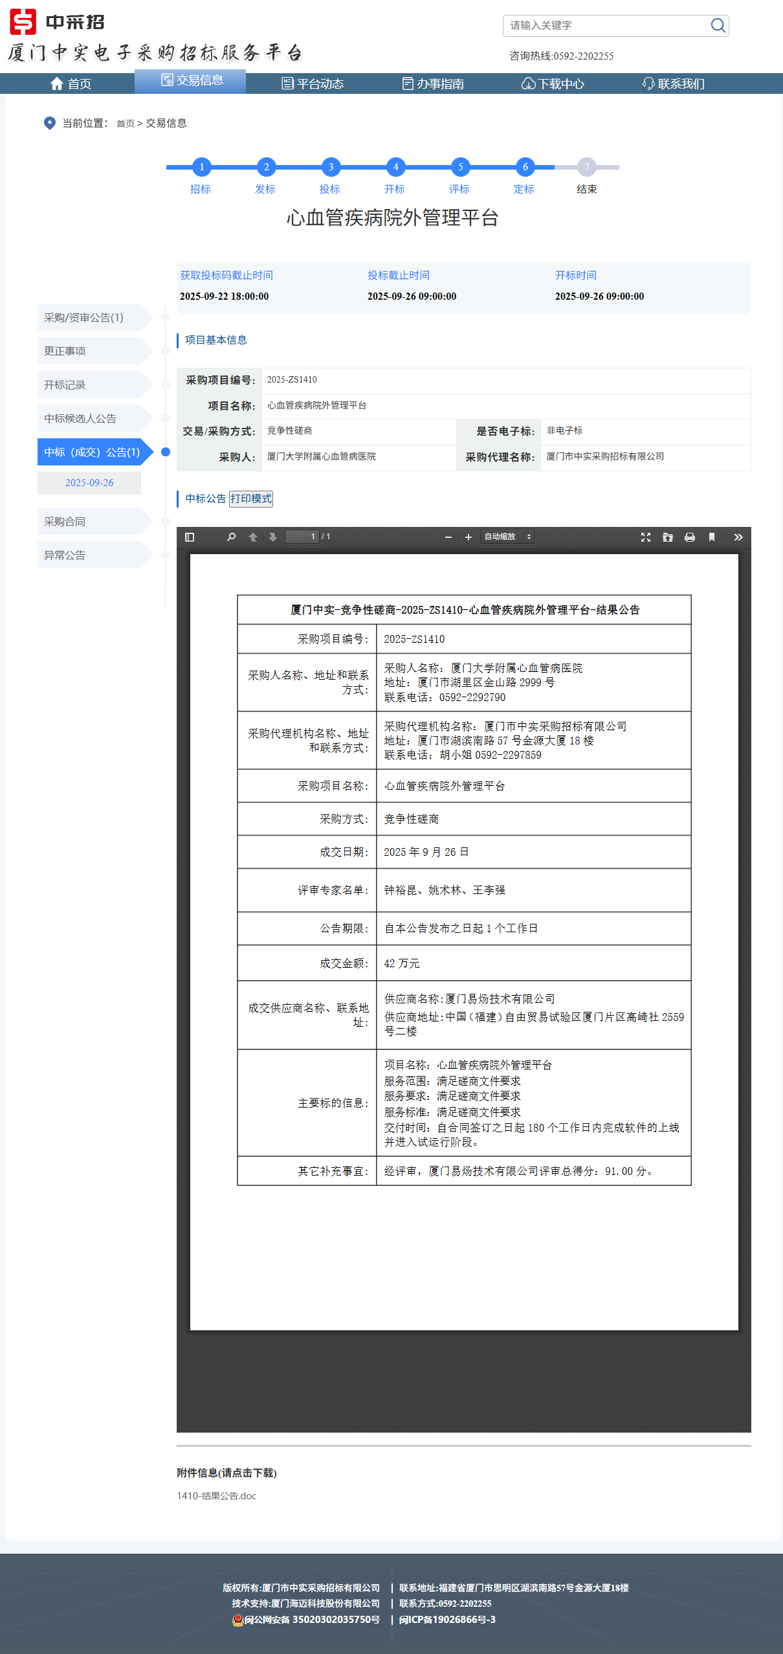The image size is (783, 1654).
Task: Go to next page in PDF viewer
Action: tap(273, 537)
